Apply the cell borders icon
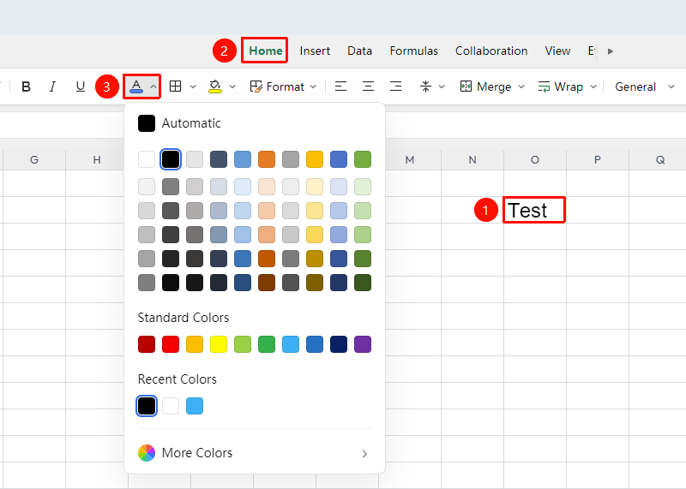The height and width of the screenshot is (489, 686). tap(176, 86)
